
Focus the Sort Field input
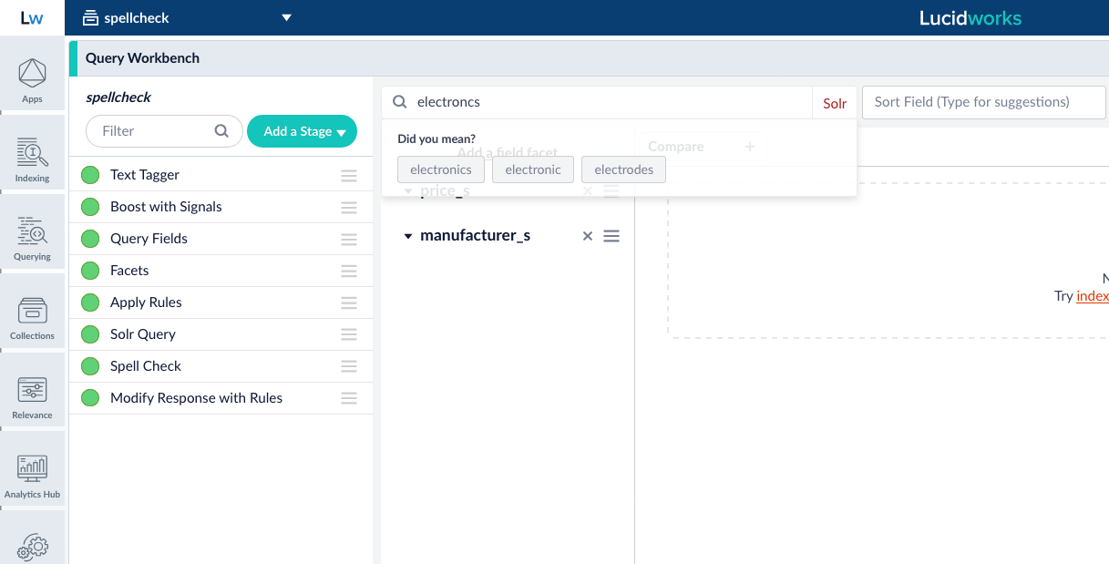pyautogui.click(x=983, y=102)
